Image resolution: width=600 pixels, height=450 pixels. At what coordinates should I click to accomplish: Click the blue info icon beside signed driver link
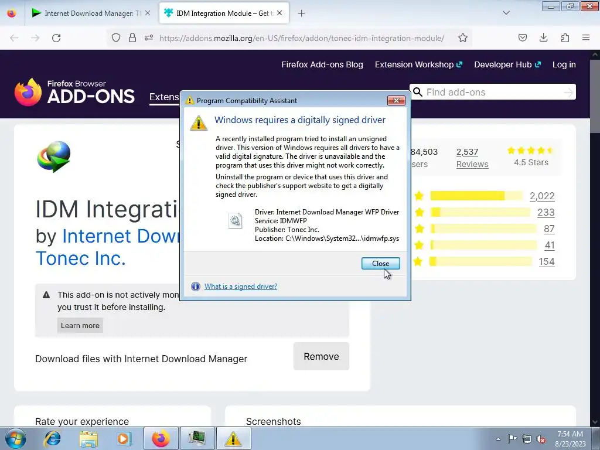(196, 286)
